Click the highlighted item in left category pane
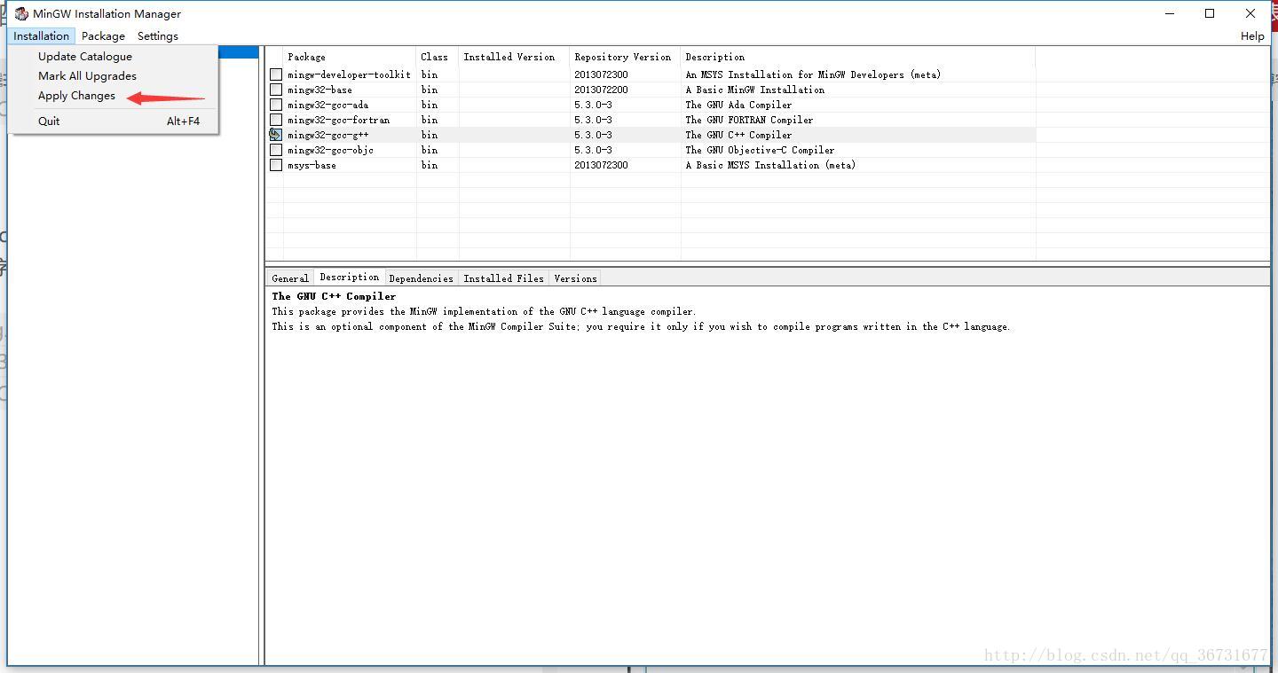This screenshot has height=673, width=1278. pos(238,52)
